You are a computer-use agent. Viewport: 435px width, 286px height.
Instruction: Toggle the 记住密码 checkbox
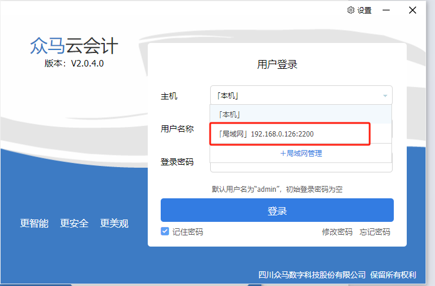pyautogui.click(x=165, y=231)
